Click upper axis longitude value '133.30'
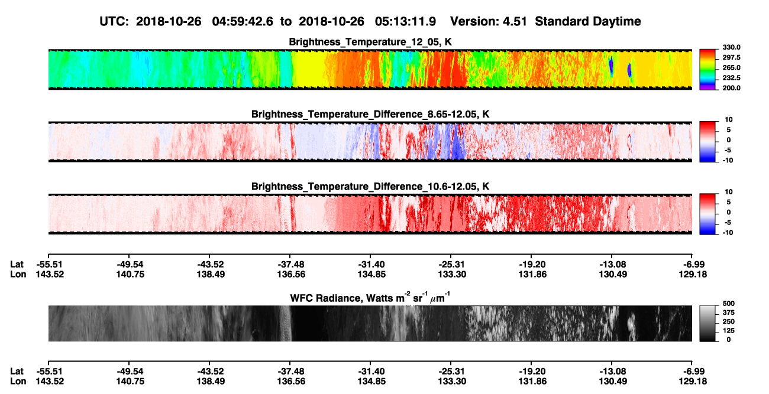 click(x=451, y=274)
